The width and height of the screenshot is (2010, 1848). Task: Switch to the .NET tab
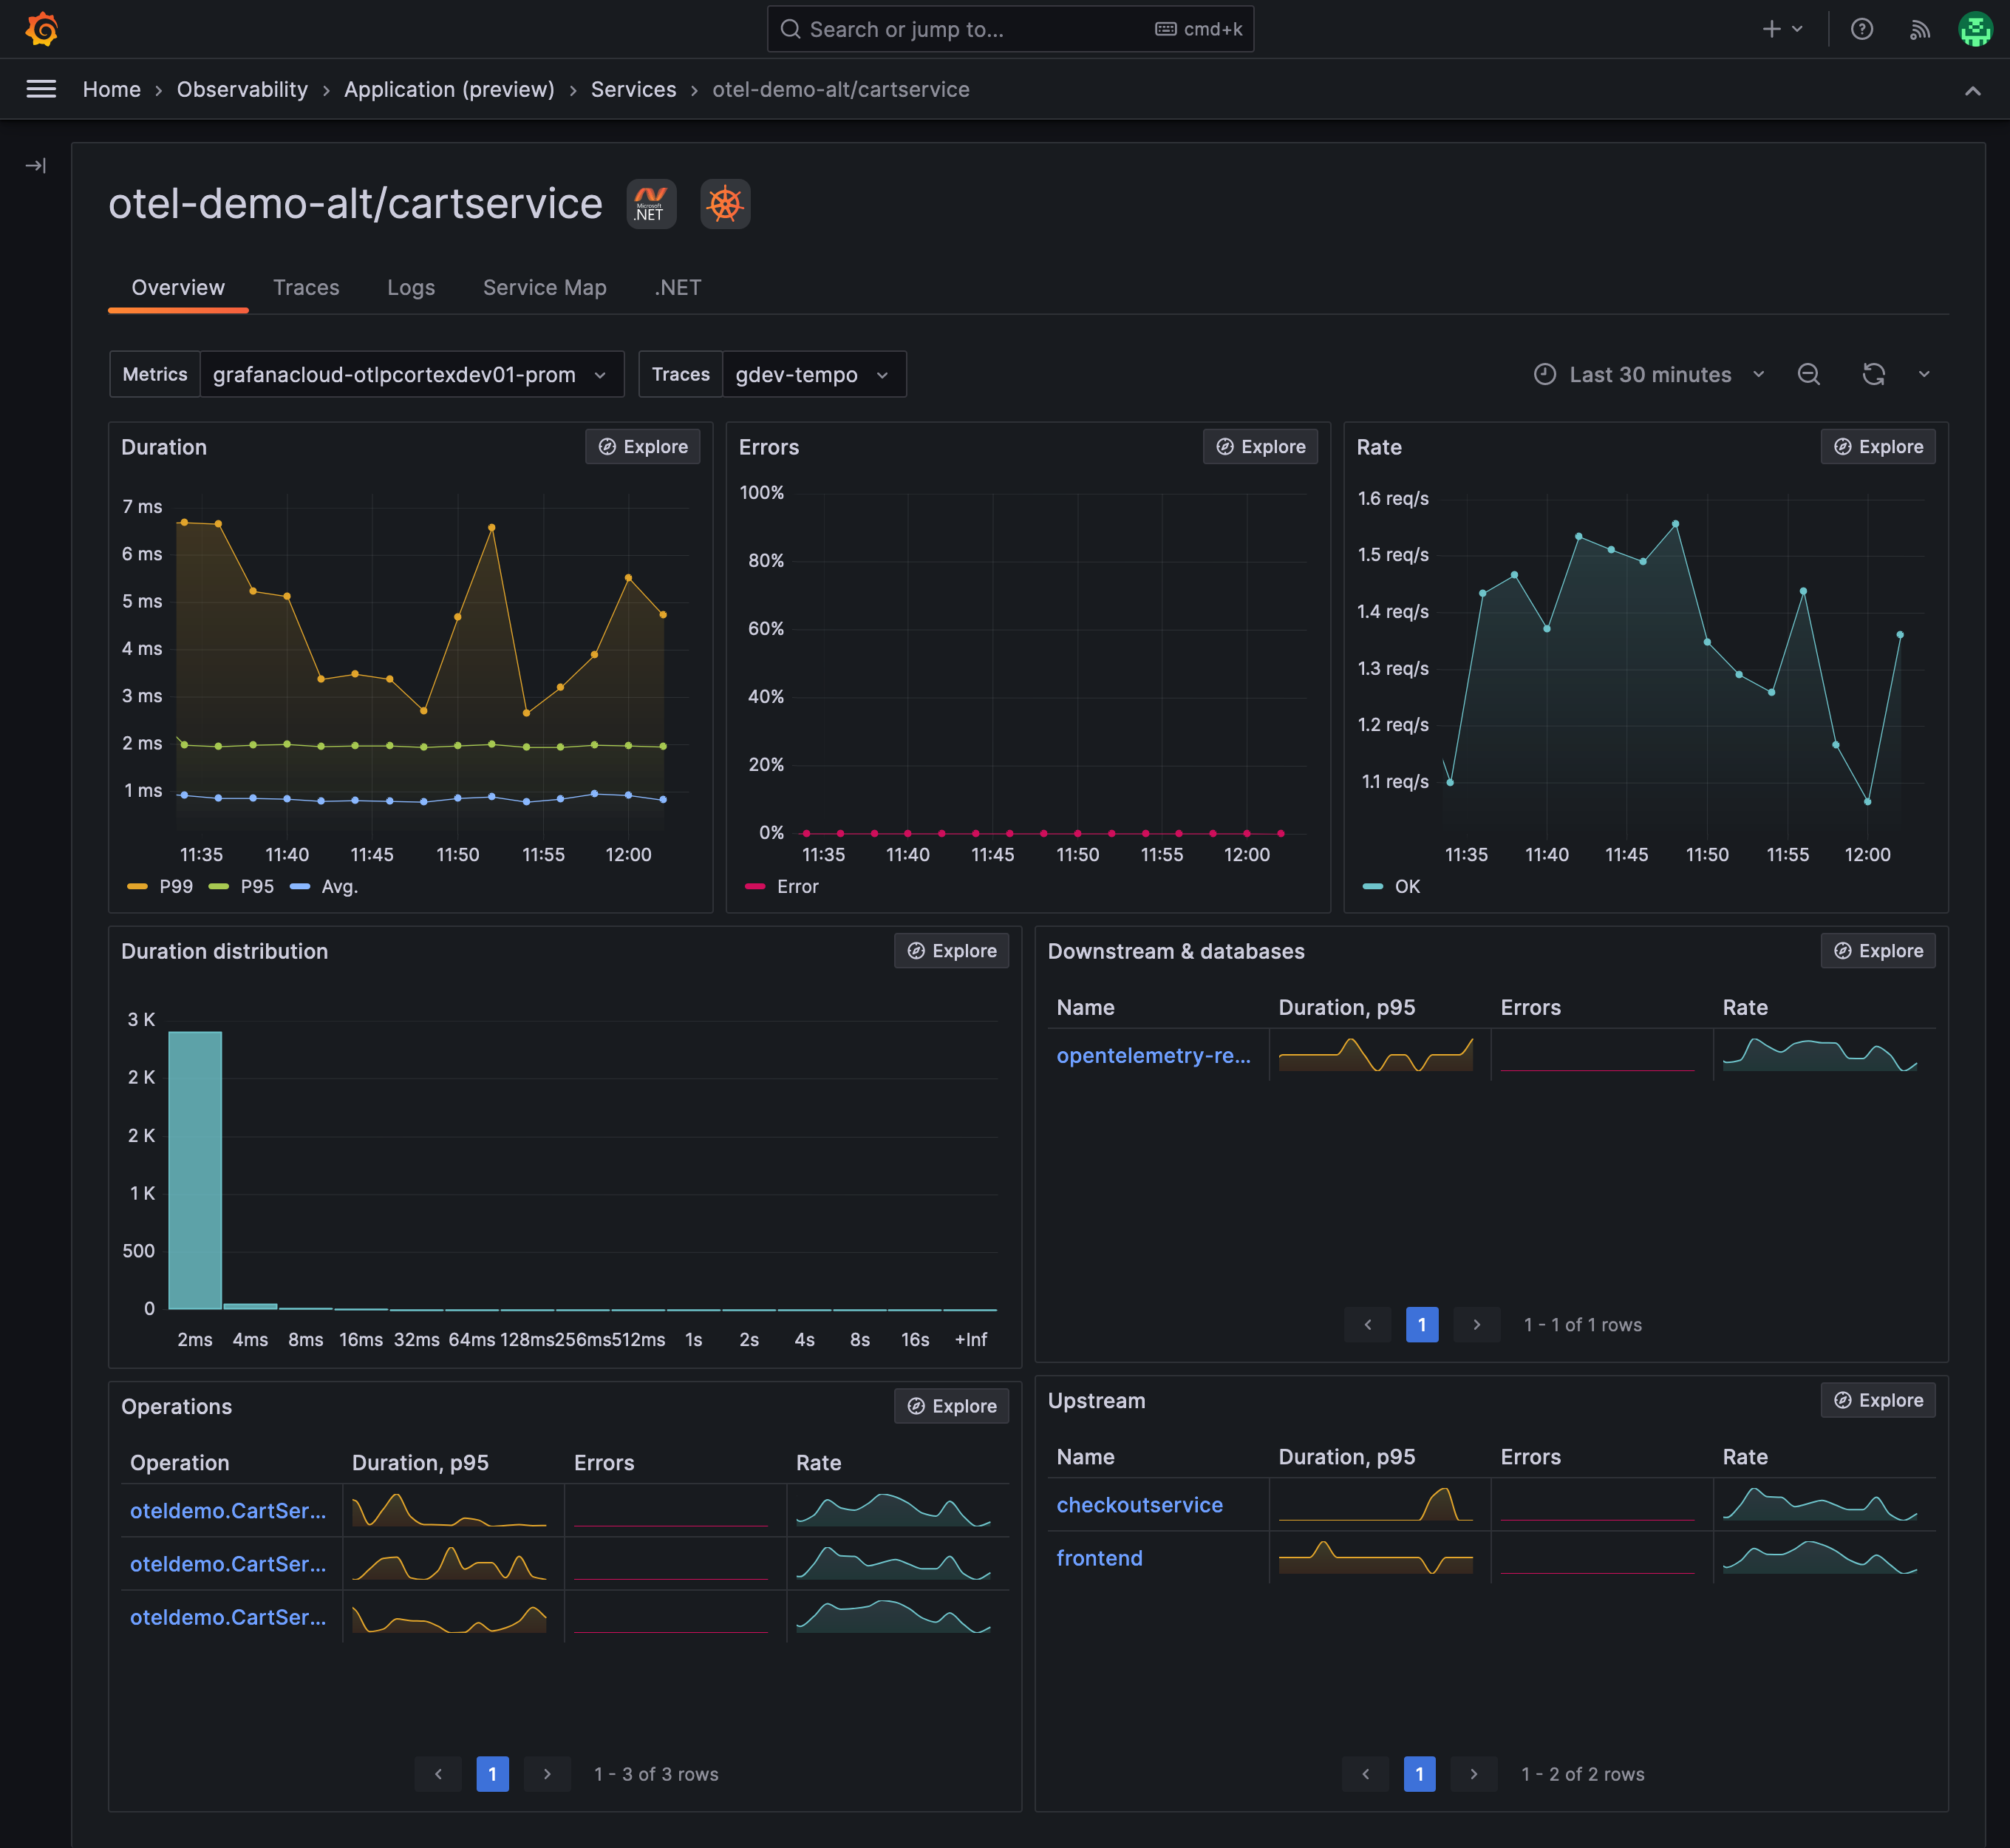(x=678, y=288)
